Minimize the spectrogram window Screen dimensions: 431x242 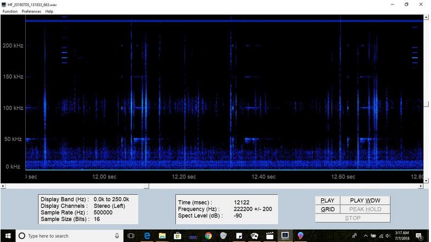pos(393,4)
